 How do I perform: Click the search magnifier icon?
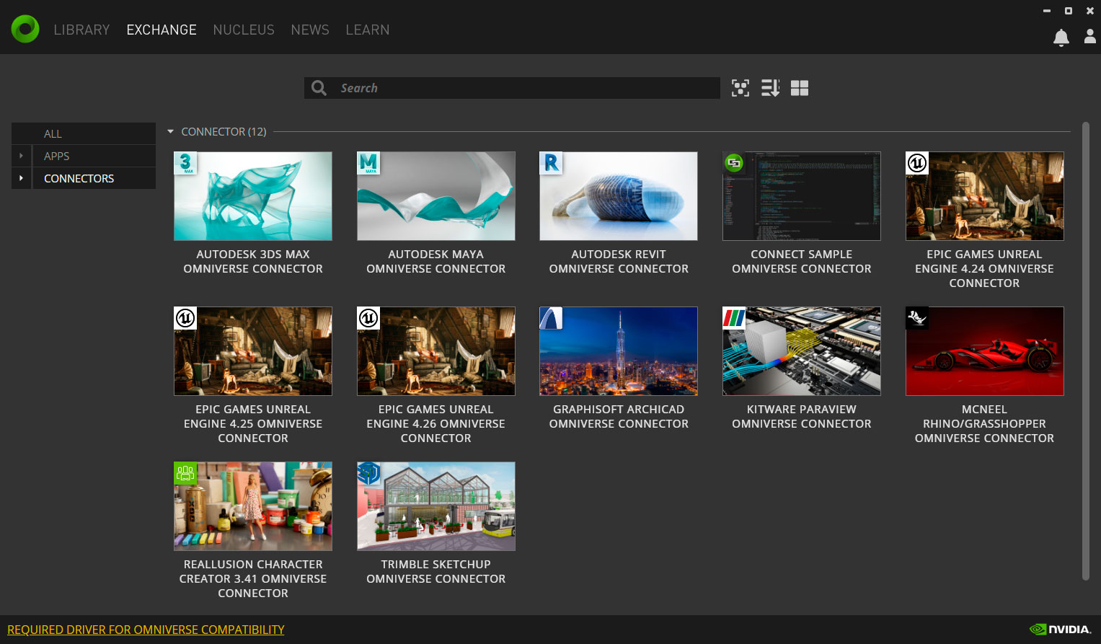pyautogui.click(x=319, y=88)
